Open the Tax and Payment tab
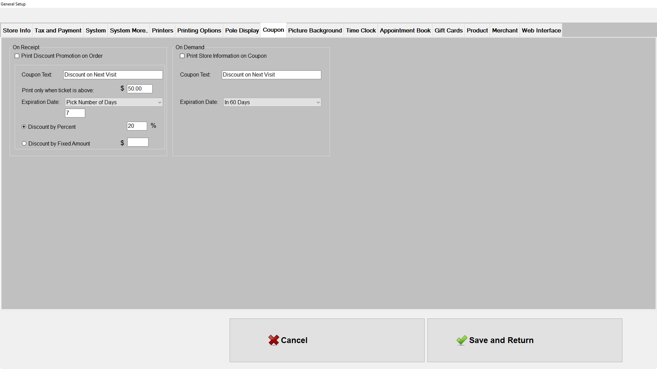This screenshot has width=657, height=369. 58,30
